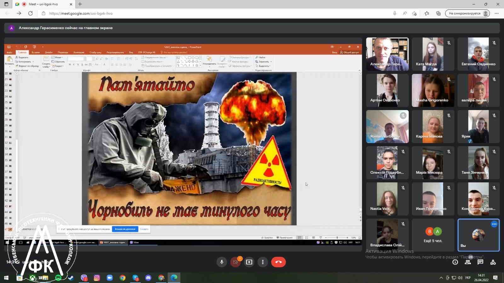Screen dimensions: 504x283
Task: Click "Слайд-шоу" tab in shared PowerPoint ribbon
Action: coord(95,52)
